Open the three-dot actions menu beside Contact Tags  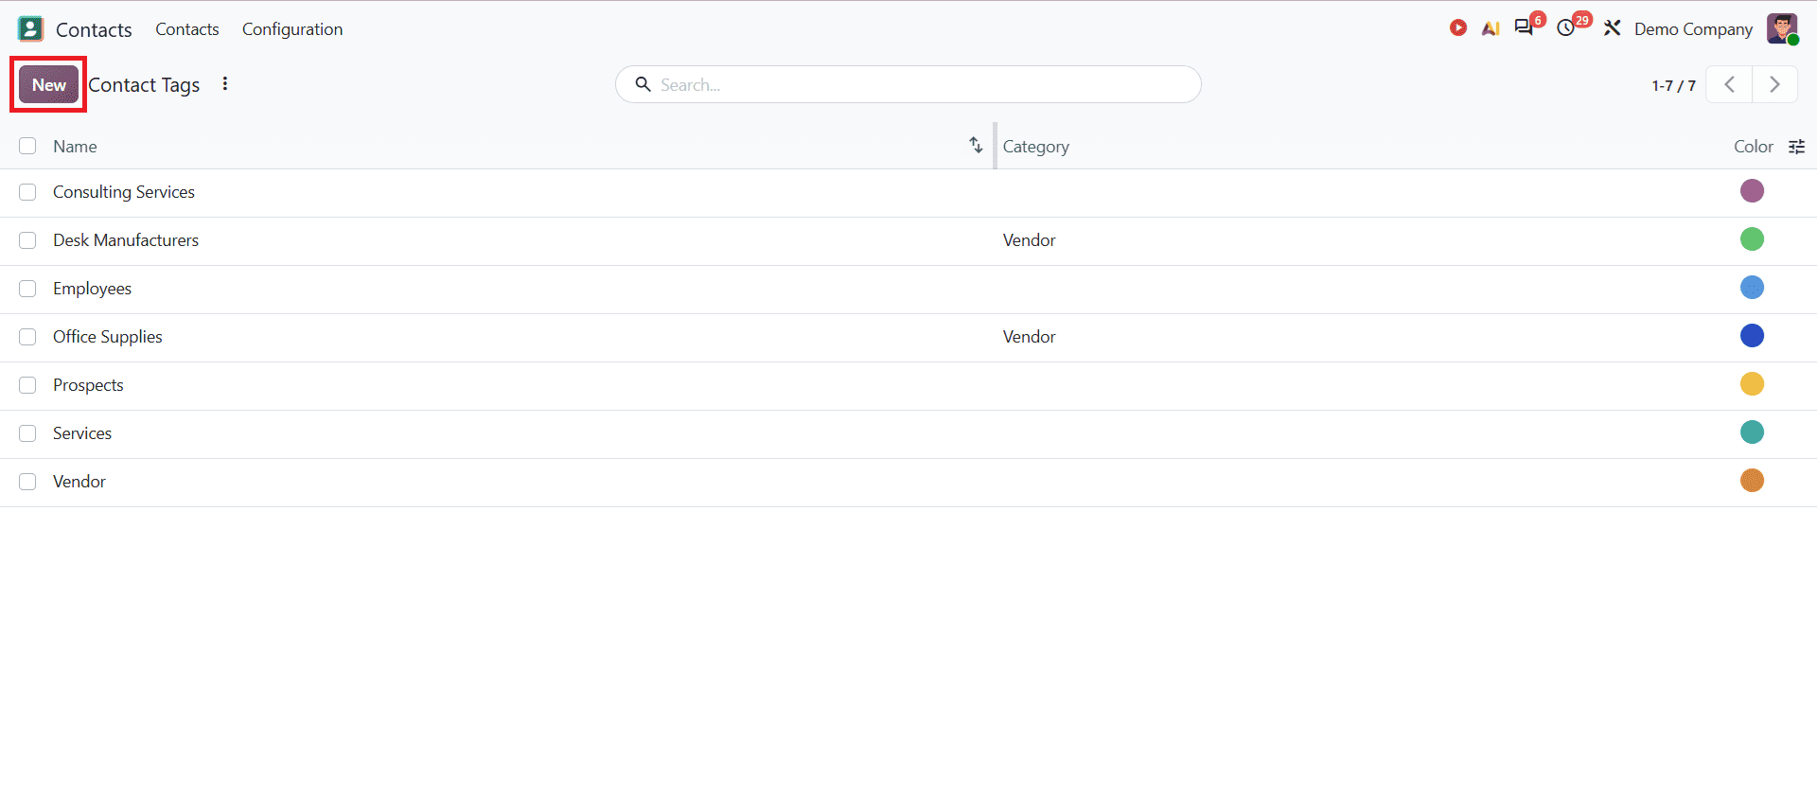(x=225, y=84)
